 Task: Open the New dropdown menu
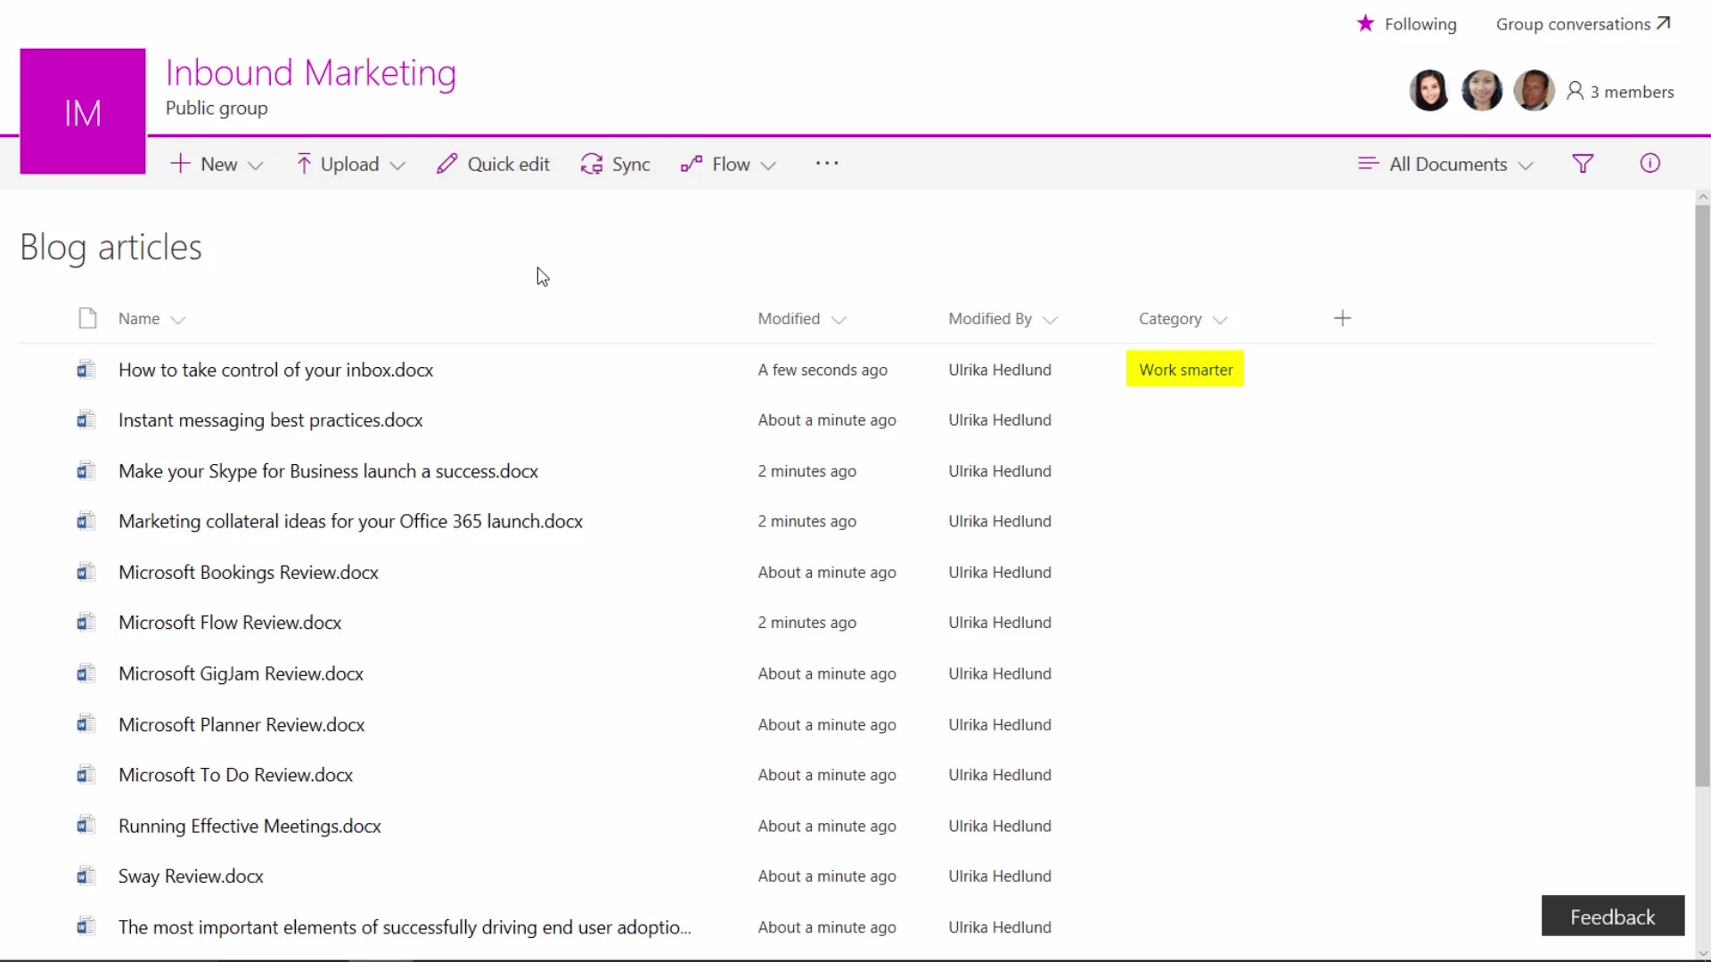pyautogui.click(x=217, y=164)
